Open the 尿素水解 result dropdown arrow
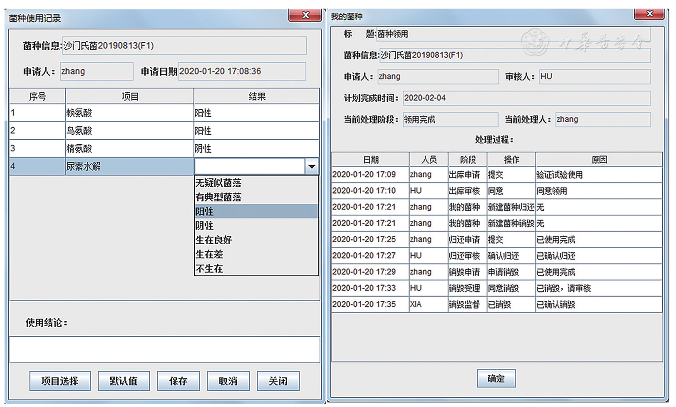This screenshot has width=676, height=407. [312, 167]
